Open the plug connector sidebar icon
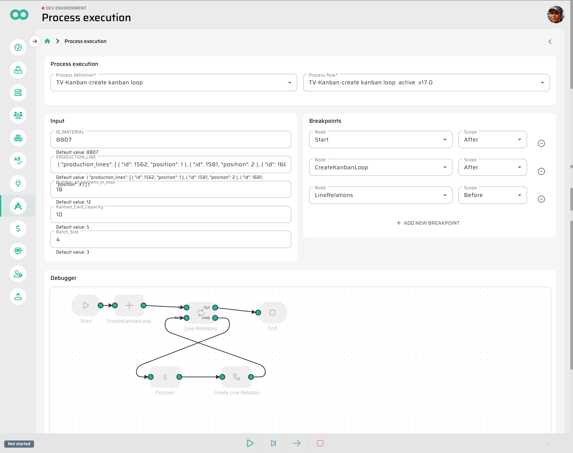This screenshot has height=453, width=573. [x=18, y=183]
